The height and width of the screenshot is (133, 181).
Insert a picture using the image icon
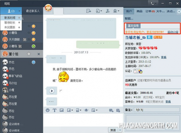[62, 110]
